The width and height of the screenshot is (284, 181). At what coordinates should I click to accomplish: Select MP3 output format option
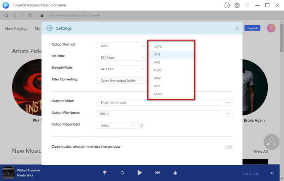(171, 54)
